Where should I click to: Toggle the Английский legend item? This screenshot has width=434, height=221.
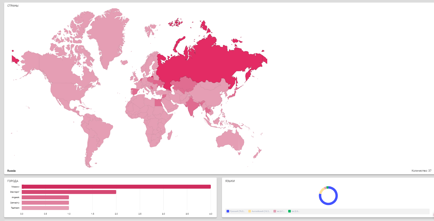pos(259,211)
